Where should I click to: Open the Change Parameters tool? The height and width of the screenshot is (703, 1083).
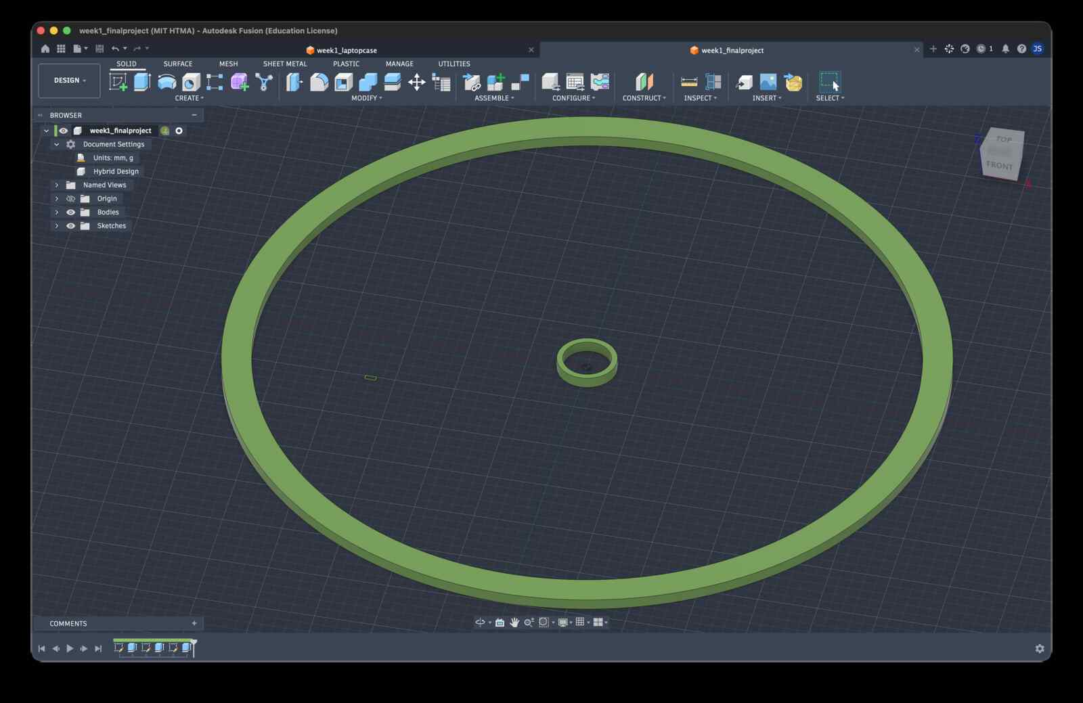pos(441,82)
